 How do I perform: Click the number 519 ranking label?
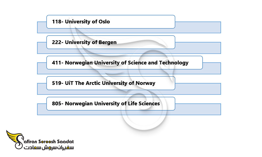(57, 83)
